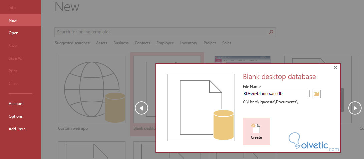Search suggested term Sales
Image resolution: width=364 pixels, height=159 pixels.
(227, 43)
